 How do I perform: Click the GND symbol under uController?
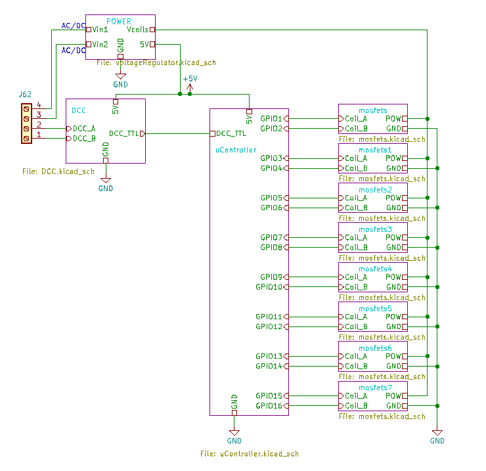click(234, 436)
